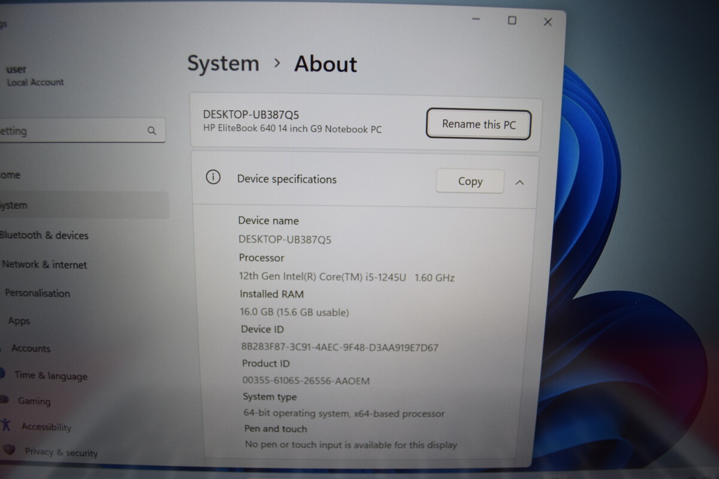Screen dimensions: 719x479
Task: Open the Accessibility settings icon in sidebar
Action: pyautogui.click(x=6, y=425)
